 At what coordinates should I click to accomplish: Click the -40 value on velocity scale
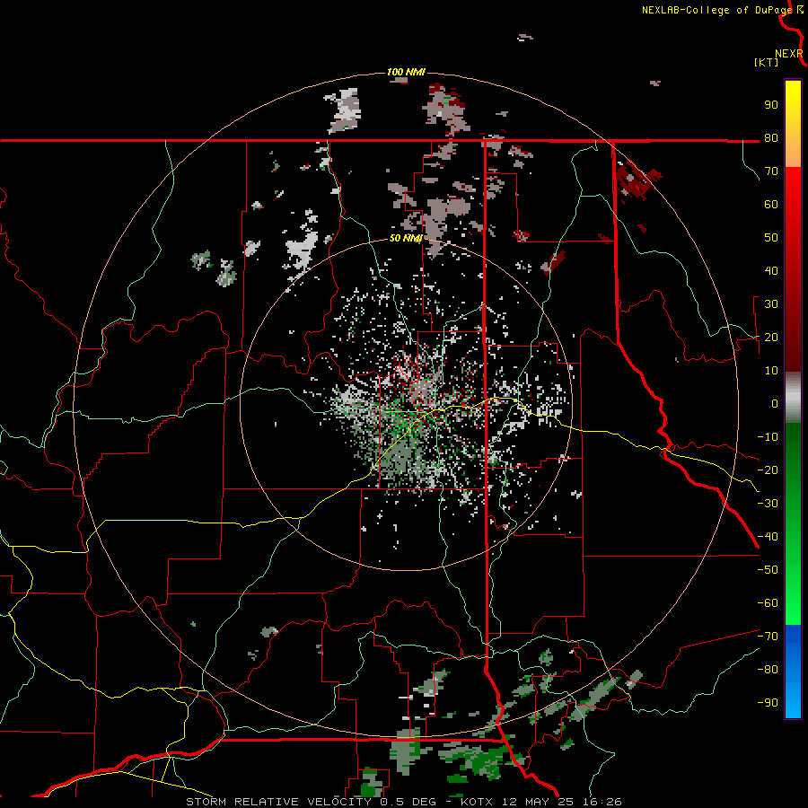point(768,537)
